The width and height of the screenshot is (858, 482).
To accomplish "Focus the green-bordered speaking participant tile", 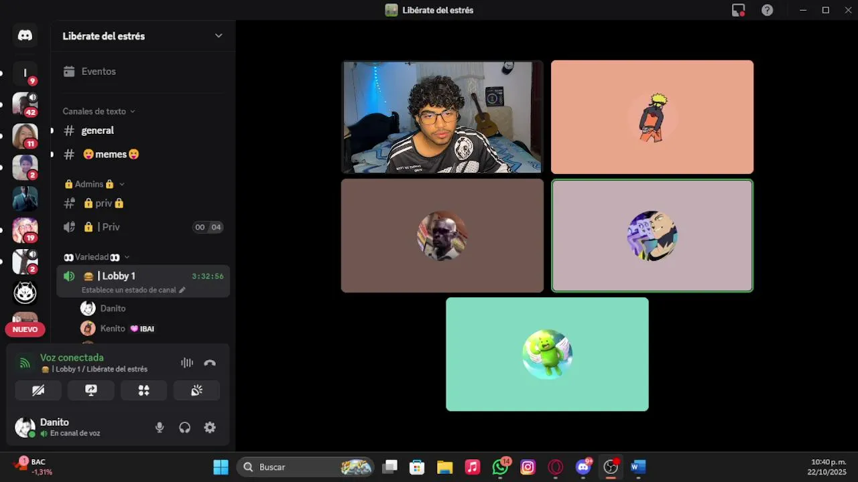I will click(652, 236).
